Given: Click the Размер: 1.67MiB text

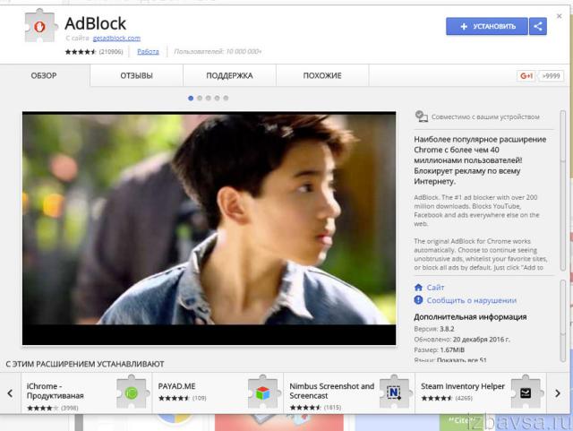Looking at the screenshot, I should coord(440,349).
